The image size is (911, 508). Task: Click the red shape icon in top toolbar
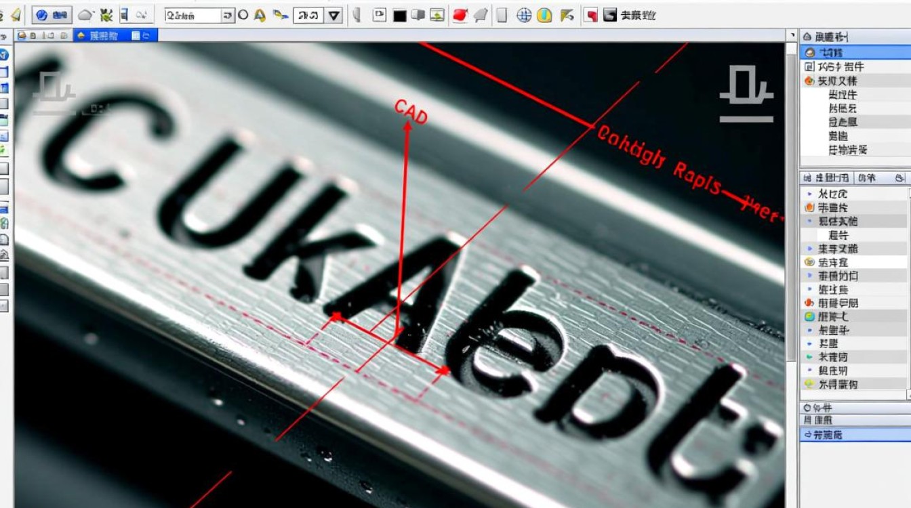coord(460,15)
